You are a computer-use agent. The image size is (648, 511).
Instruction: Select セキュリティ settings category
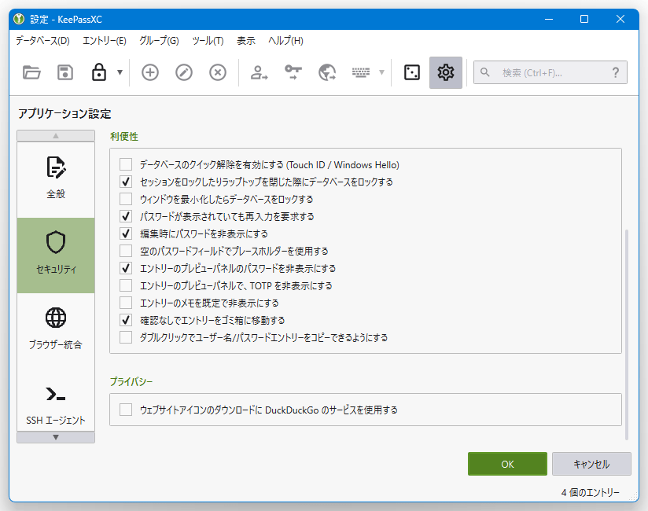point(56,256)
